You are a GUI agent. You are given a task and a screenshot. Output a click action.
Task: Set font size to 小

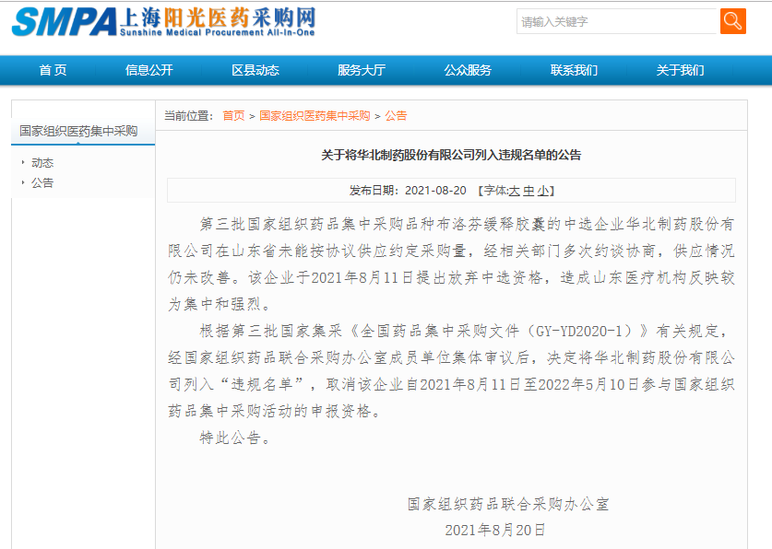[543, 191]
